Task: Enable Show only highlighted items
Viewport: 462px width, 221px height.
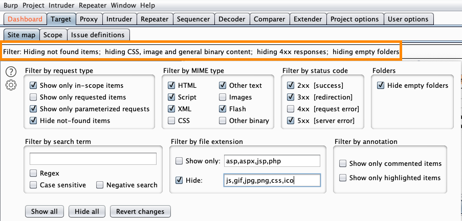Action: pos(343,178)
